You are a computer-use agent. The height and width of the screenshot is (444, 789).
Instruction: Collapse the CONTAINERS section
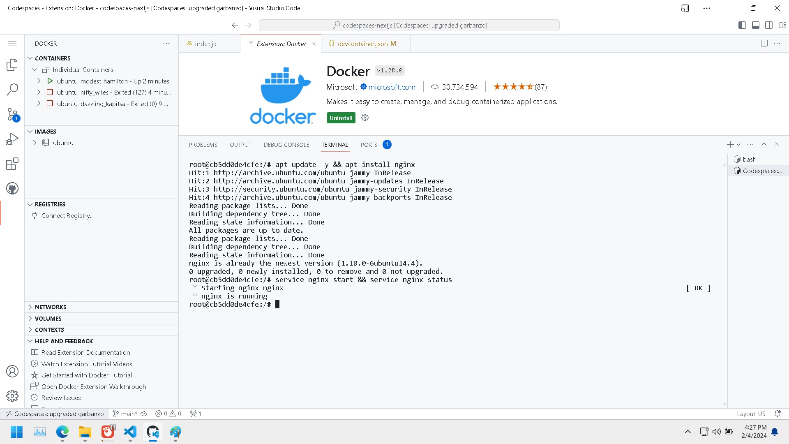(30, 58)
